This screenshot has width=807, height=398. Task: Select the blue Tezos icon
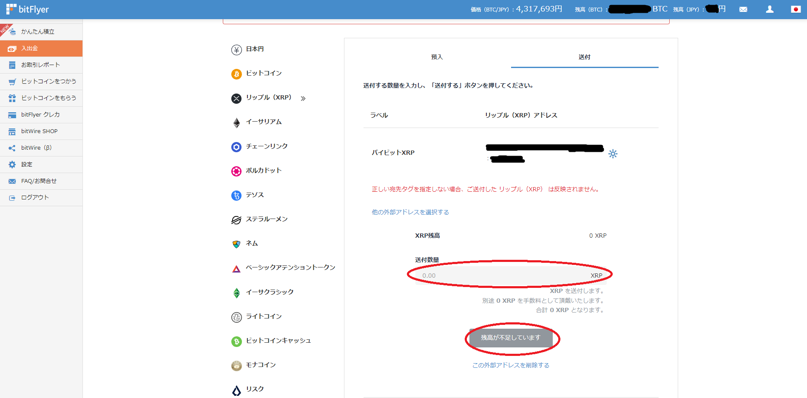click(x=236, y=195)
